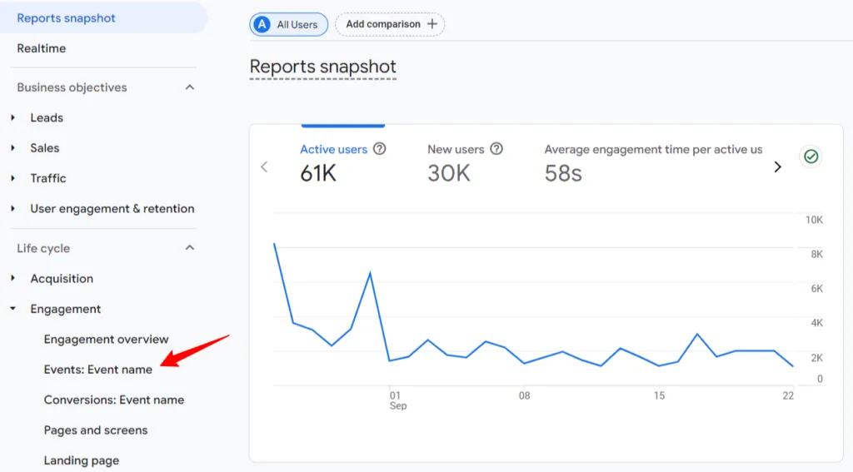Collapse the Business objectives section
This screenshot has height=472, width=853.
click(189, 87)
